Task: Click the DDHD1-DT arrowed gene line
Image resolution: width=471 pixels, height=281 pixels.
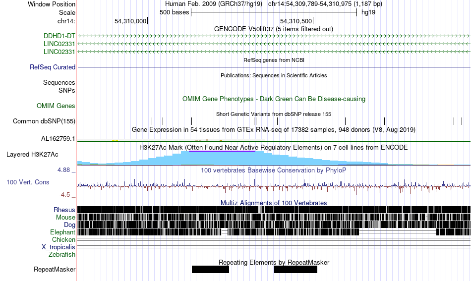Action: [274, 36]
